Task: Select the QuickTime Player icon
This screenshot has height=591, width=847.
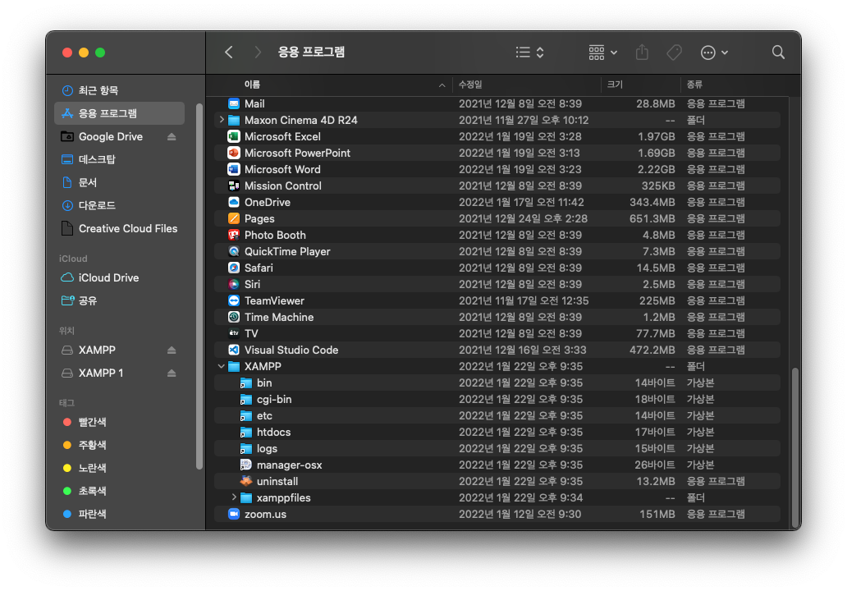Action: tap(234, 252)
